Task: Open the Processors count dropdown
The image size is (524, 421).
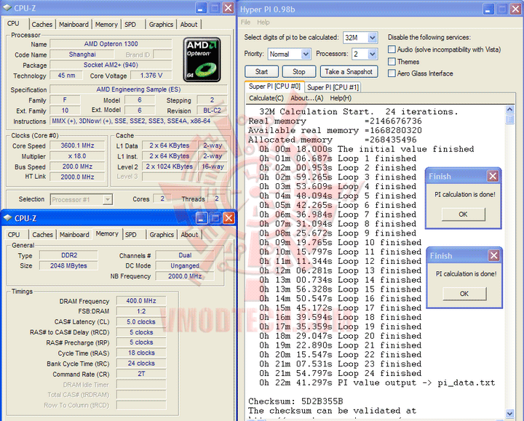Action: (373, 54)
